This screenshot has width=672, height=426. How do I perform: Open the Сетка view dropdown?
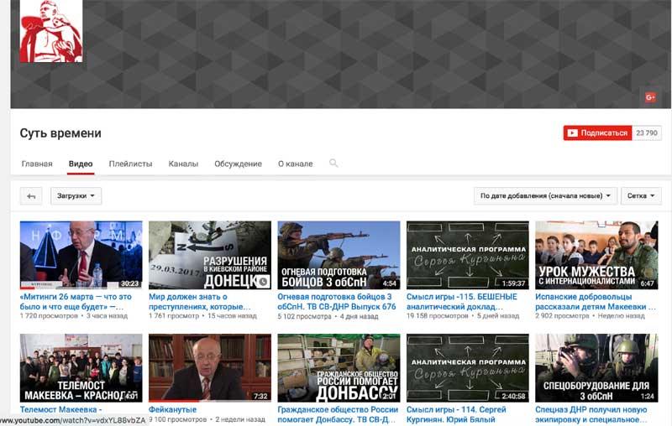click(641, 196)
